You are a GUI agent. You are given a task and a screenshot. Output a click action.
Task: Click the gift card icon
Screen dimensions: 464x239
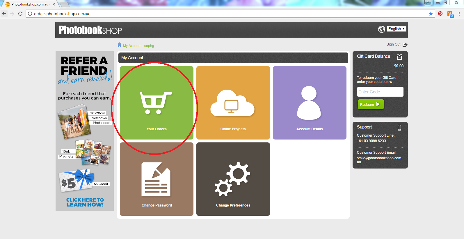(399, 57)
